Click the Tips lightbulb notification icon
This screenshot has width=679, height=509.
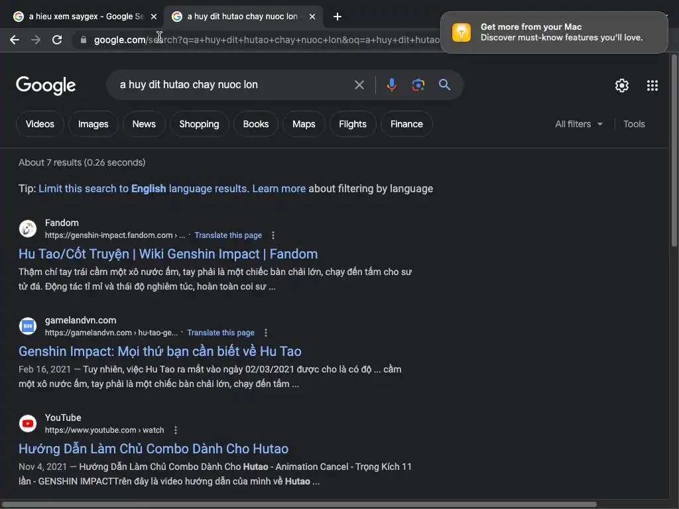[x=462, y=32]
